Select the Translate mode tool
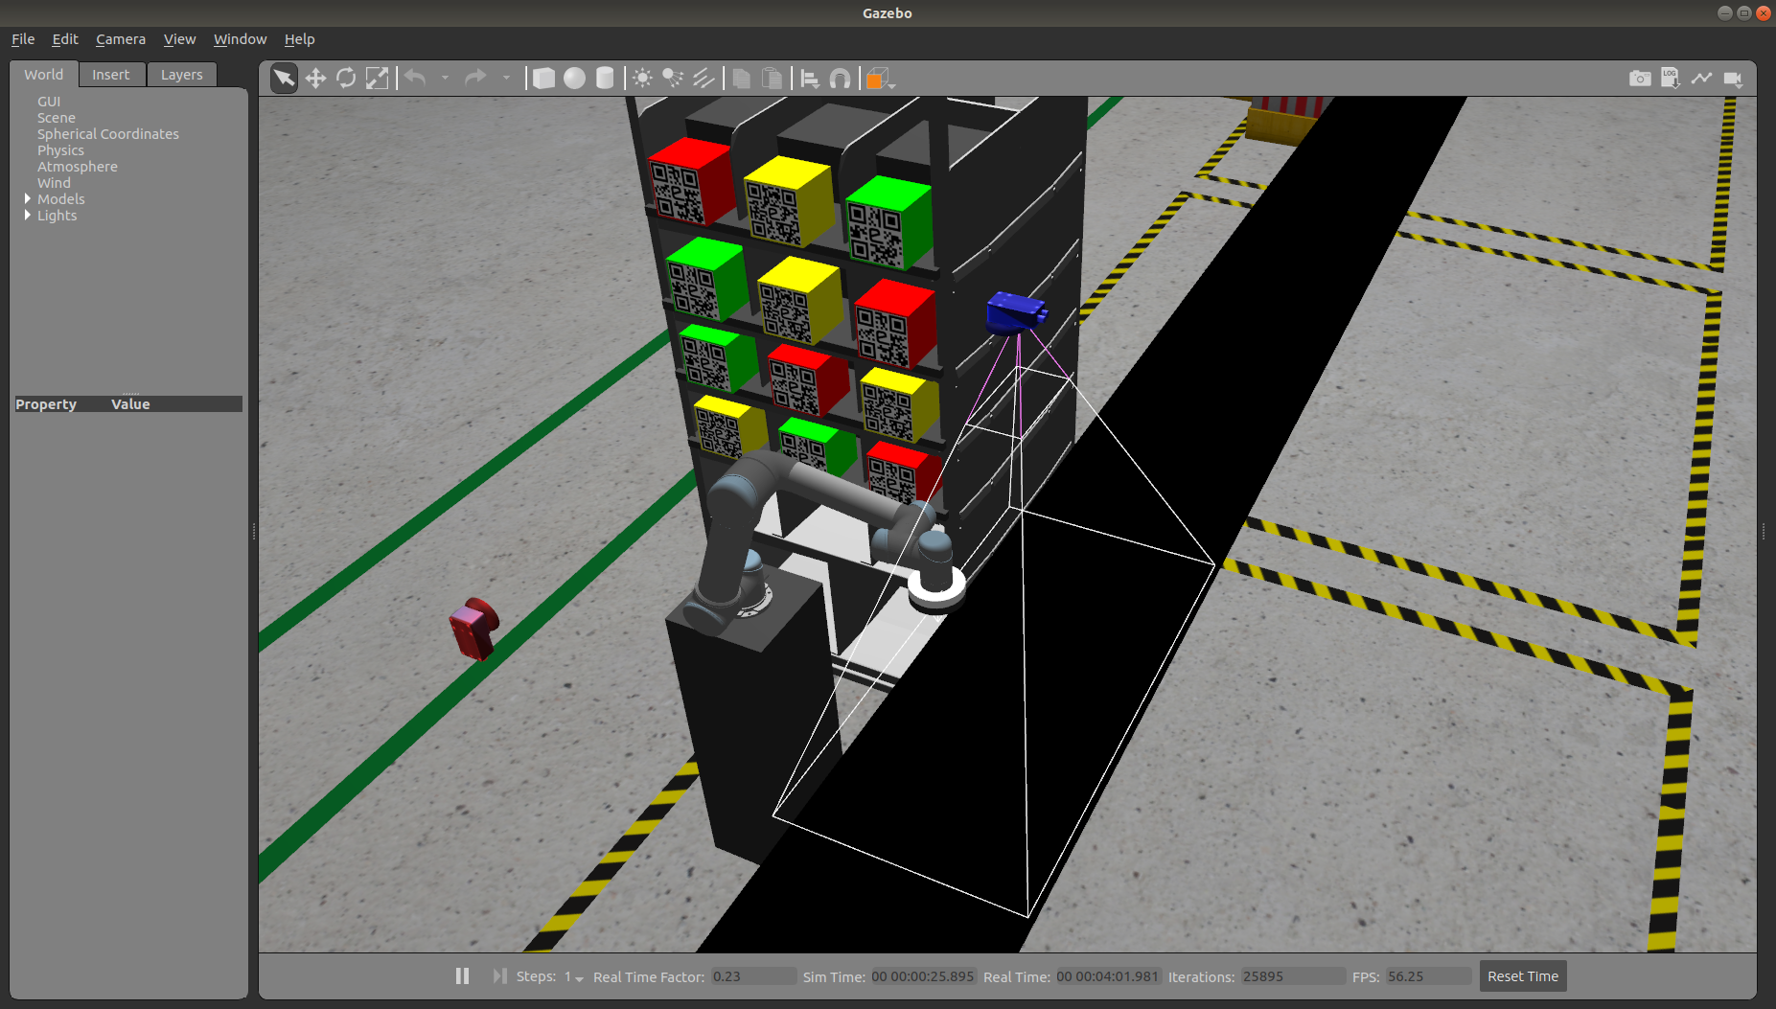The width and height of the screenshot is (1776, 1009). [315, 78]
